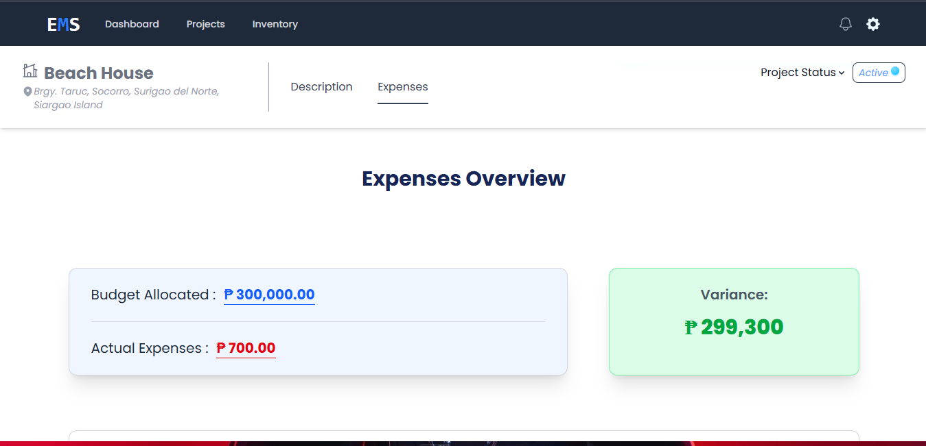Click the ₱ 700.00 actual expenses amount

pos(246,348)
